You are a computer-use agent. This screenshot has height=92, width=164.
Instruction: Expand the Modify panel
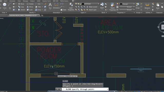[x=32, y=13]
